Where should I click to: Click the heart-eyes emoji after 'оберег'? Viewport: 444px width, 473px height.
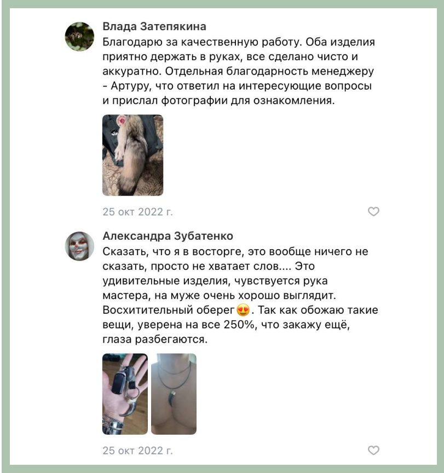coord(243,310)
